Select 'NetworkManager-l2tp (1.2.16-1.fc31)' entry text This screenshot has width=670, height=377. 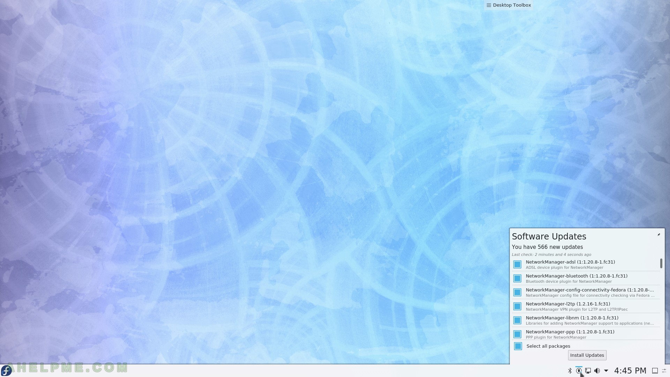[568, 304]
